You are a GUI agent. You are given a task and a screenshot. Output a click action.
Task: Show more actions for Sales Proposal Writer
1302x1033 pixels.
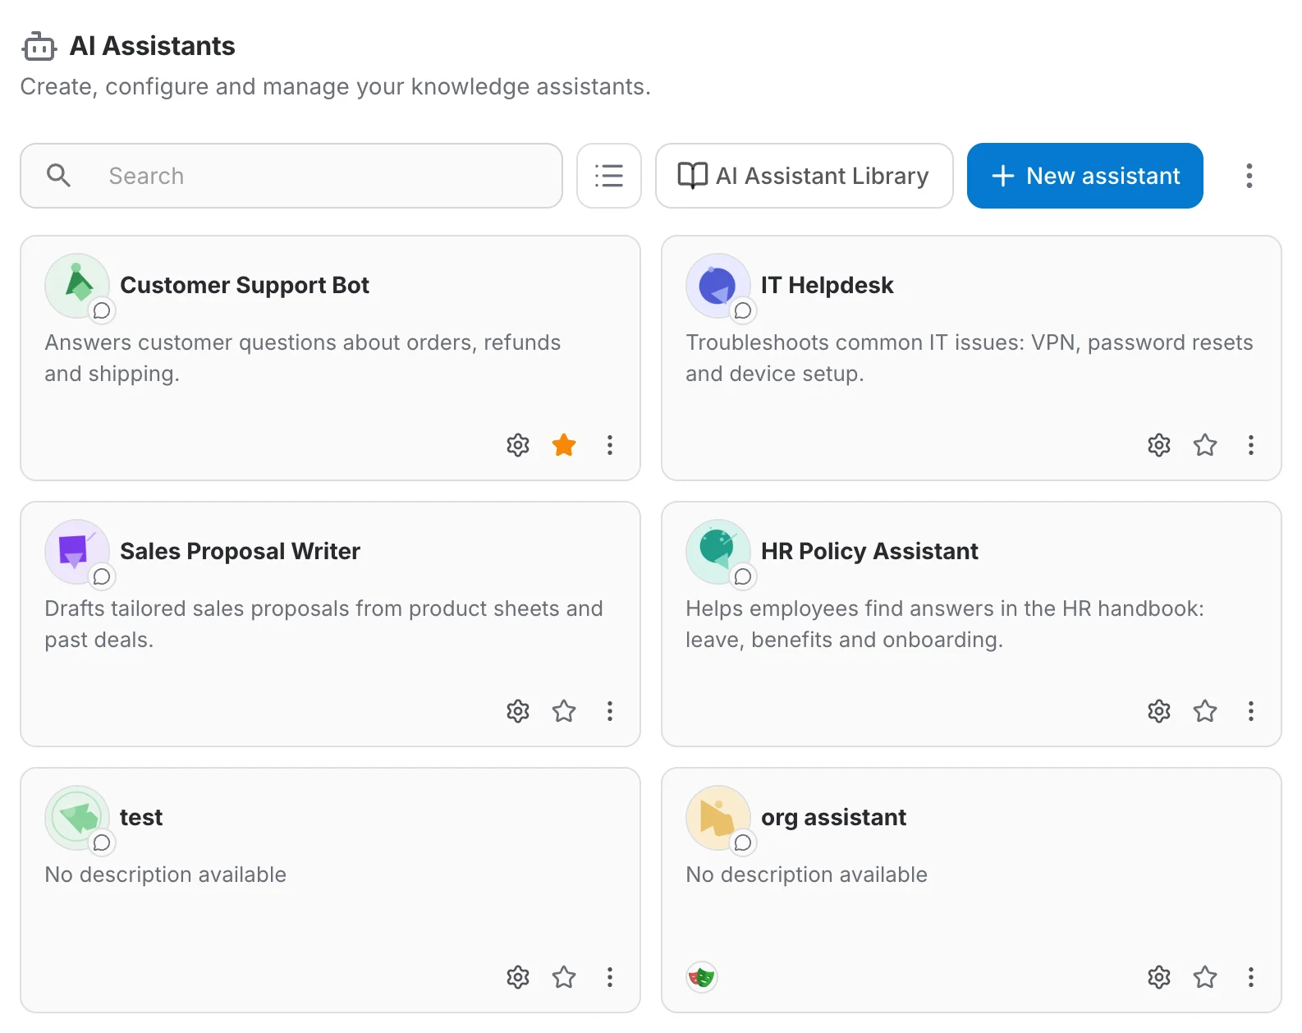610,711
